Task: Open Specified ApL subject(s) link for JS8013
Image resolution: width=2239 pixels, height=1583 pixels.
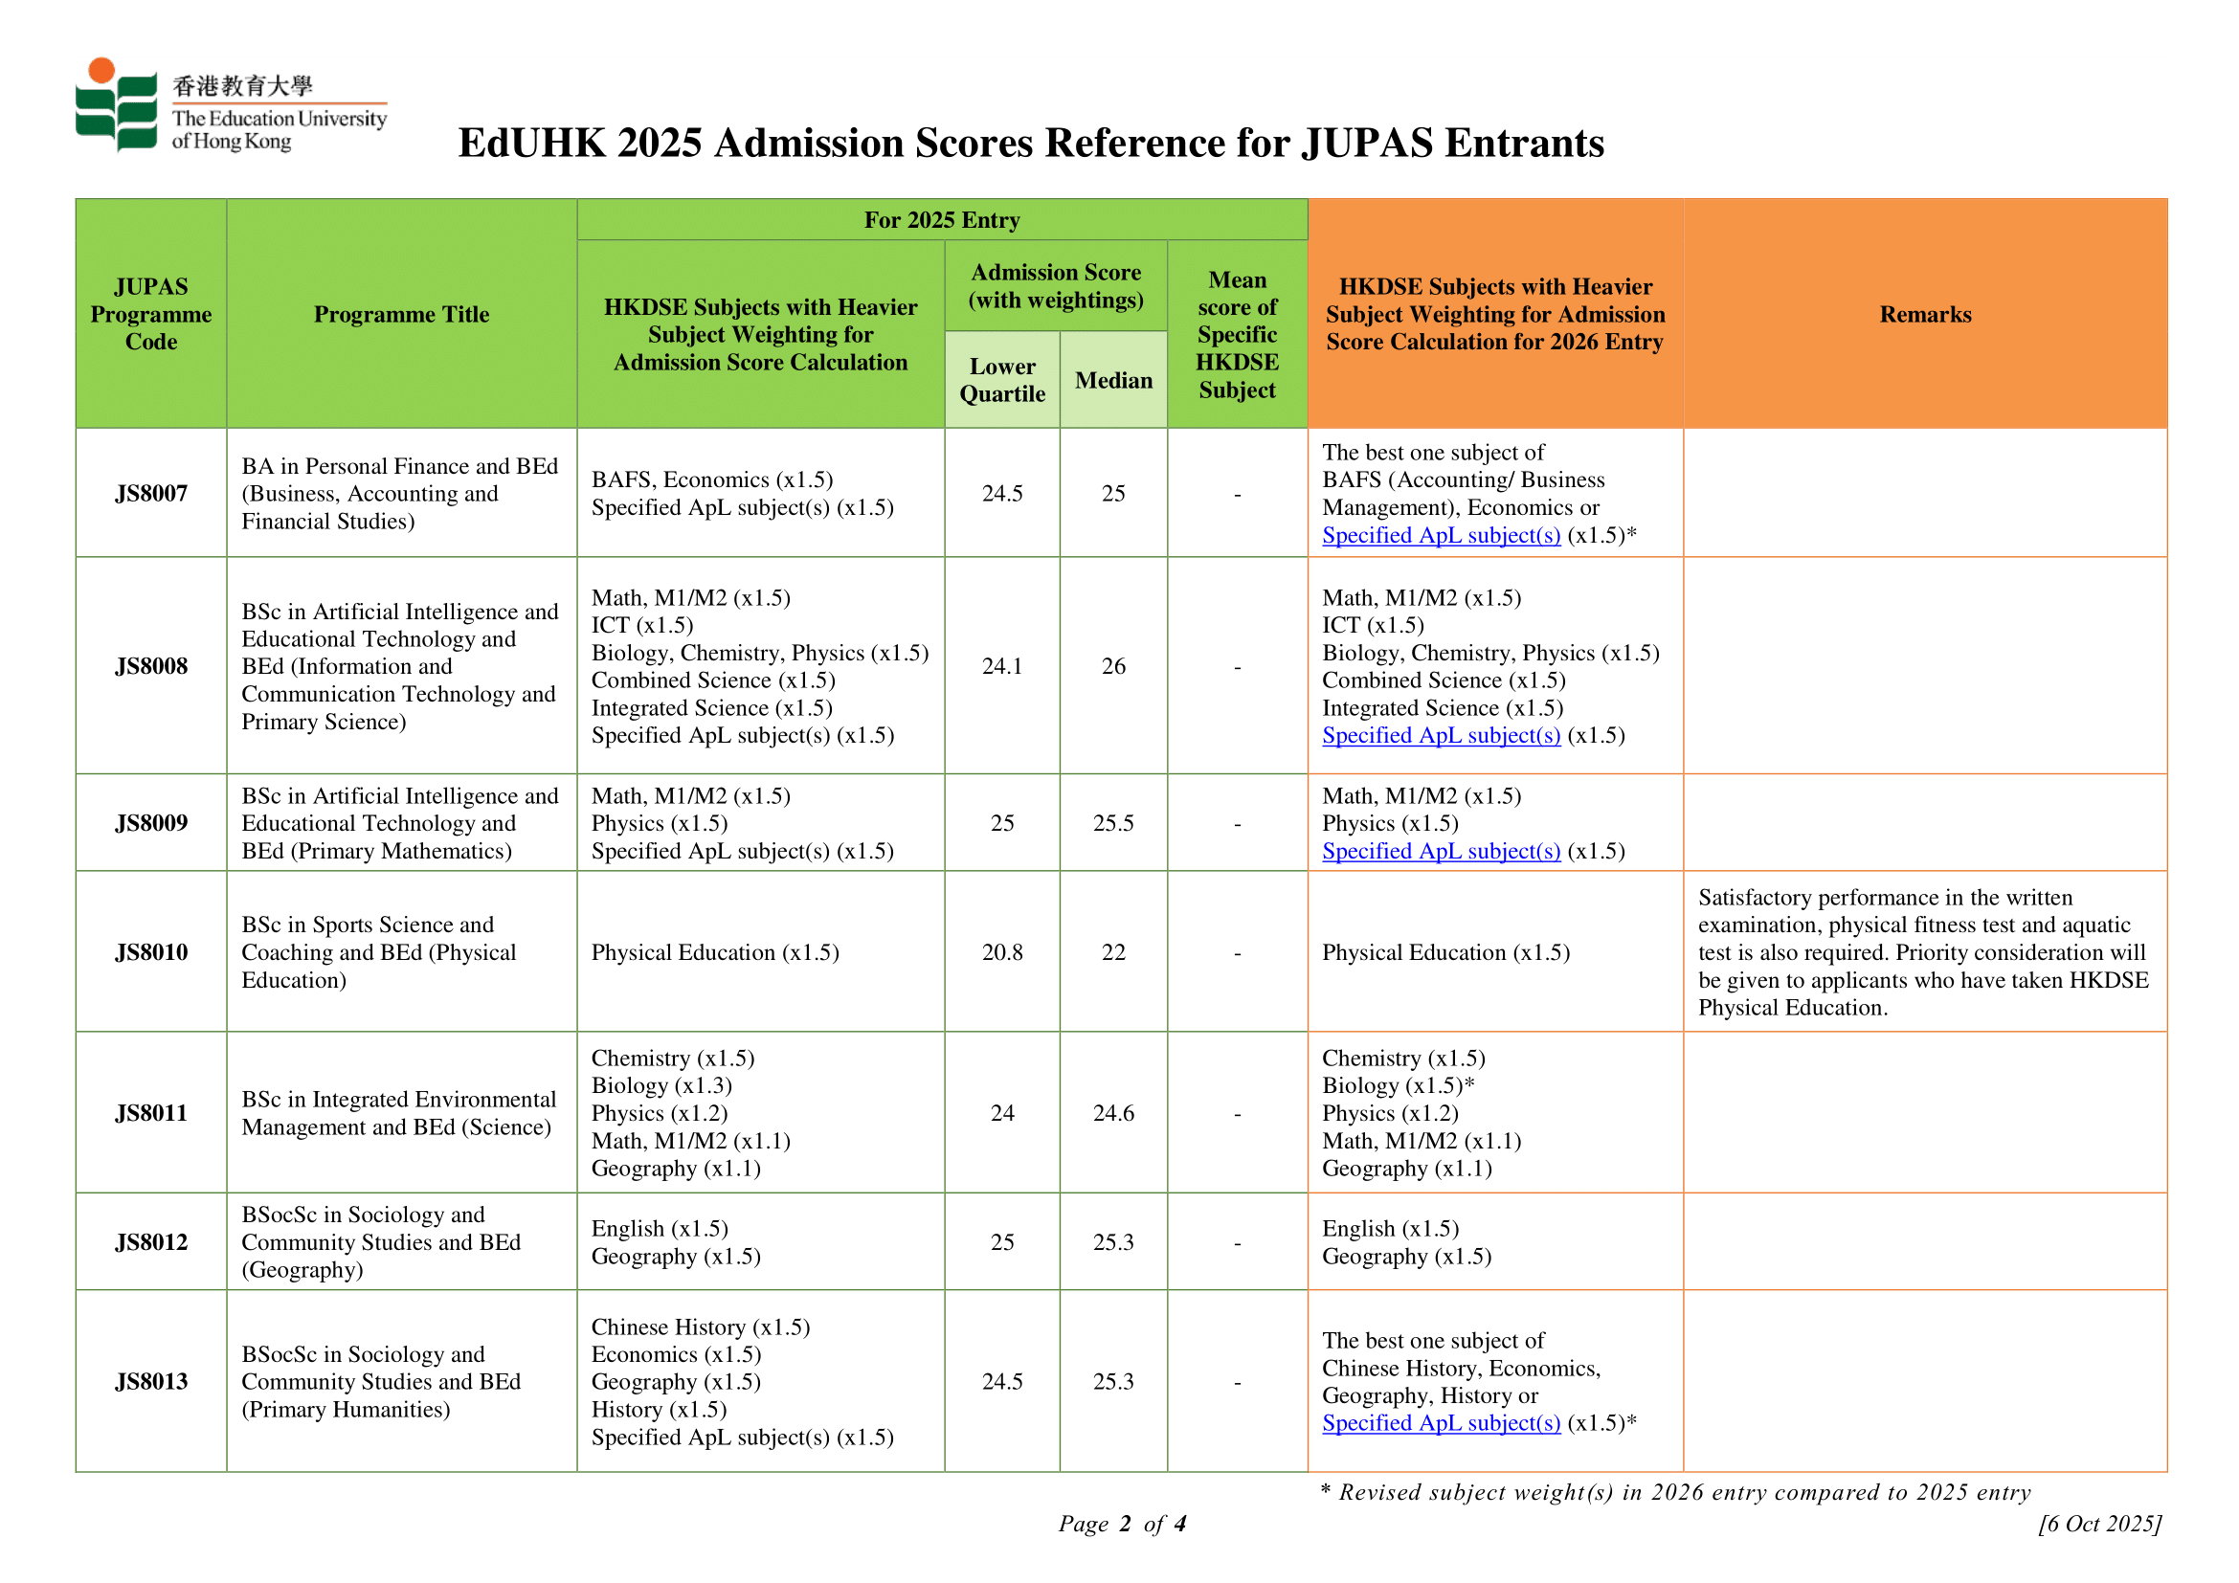Action: [1441, 1423]
